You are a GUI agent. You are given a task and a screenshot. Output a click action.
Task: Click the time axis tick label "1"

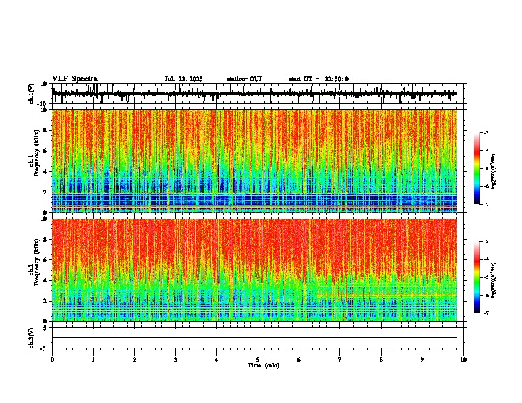coord(93,360)
